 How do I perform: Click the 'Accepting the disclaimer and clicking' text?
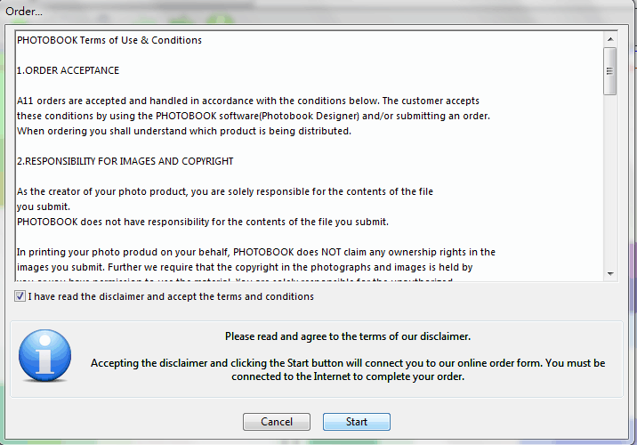pyautogui.click(x=348, y=370)
